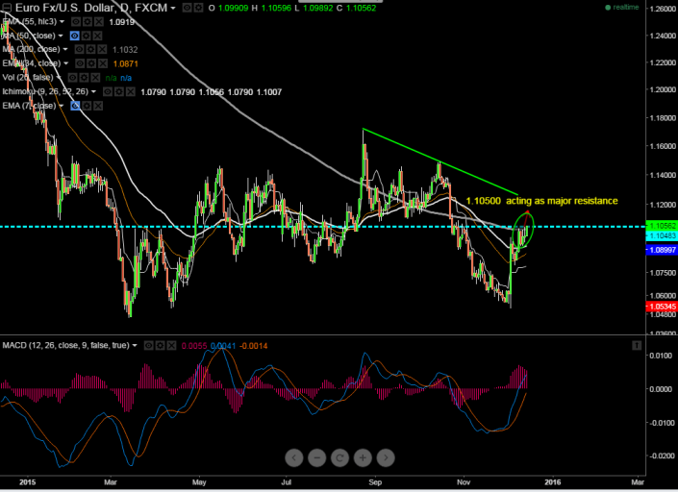Open settings gear for Euro Fx/U.S. Dollar symbol
Image resolution: width=678 pixels, height=492 pixels.
pyautogui.click(x=198, y=8)
